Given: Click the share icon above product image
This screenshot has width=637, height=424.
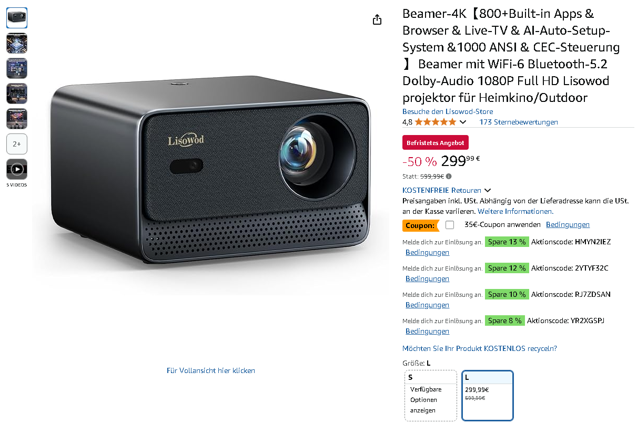Looking at the screenshot, I should point(377,20).
